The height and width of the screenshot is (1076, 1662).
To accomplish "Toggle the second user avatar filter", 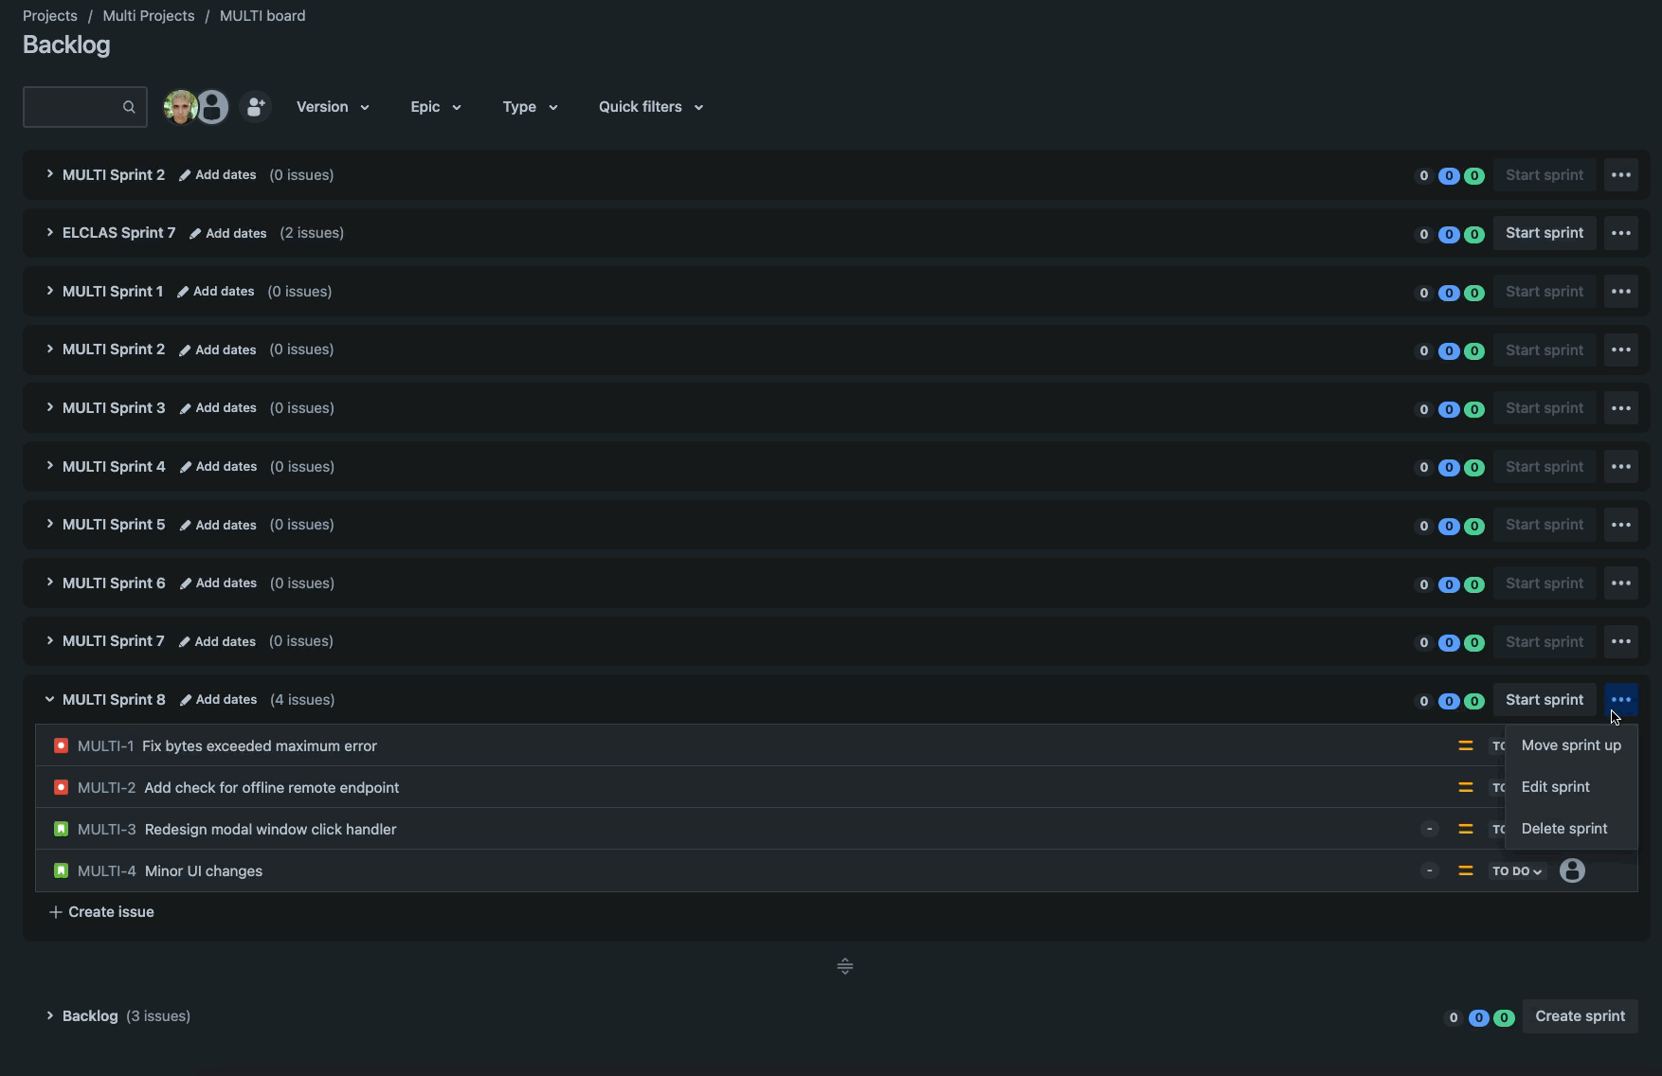I will [213, 107].
